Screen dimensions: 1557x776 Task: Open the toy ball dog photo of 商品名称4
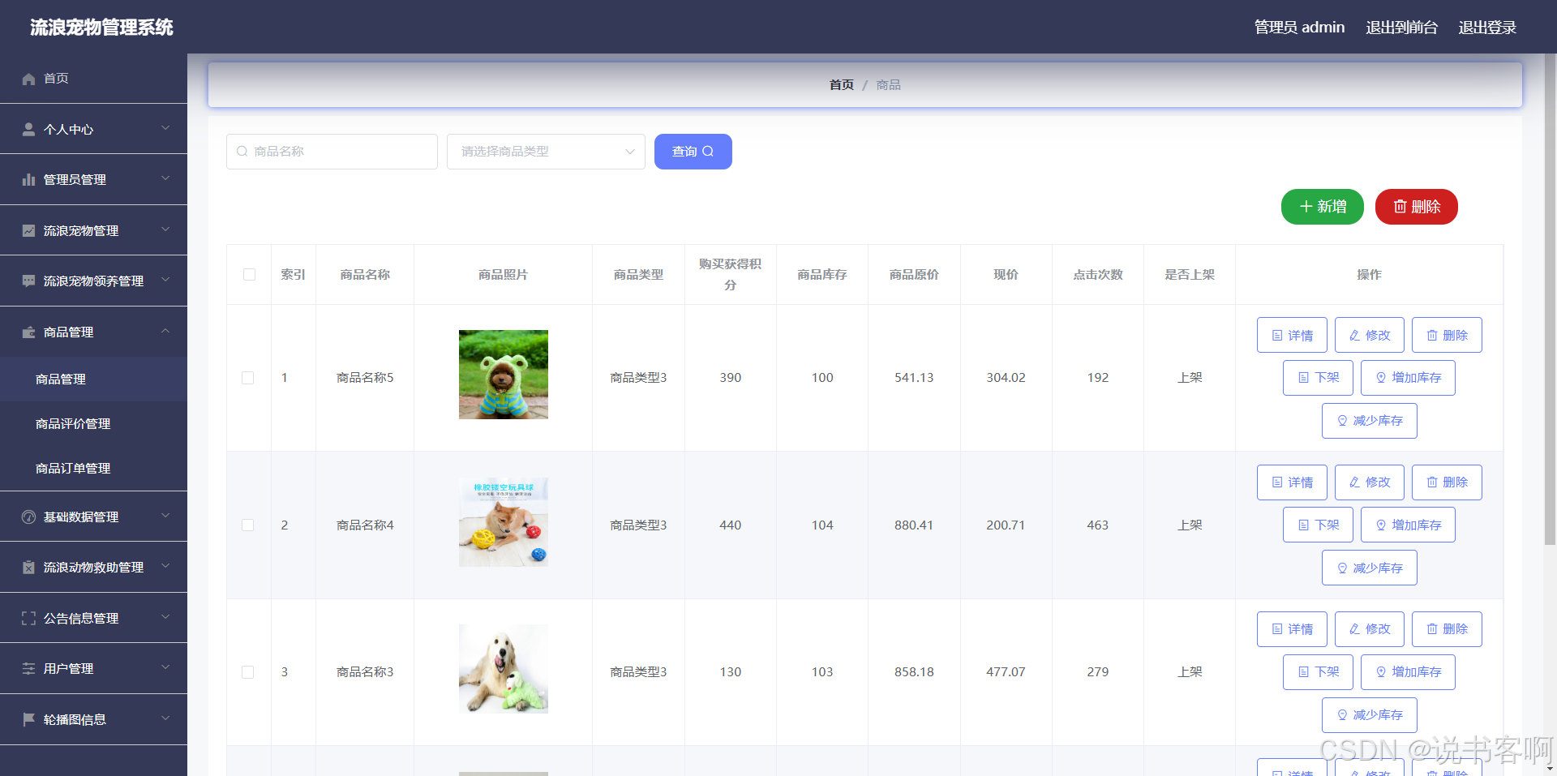point(504,521)
